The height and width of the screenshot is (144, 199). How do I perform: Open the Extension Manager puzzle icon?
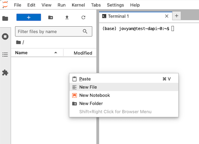click(5, 72)
